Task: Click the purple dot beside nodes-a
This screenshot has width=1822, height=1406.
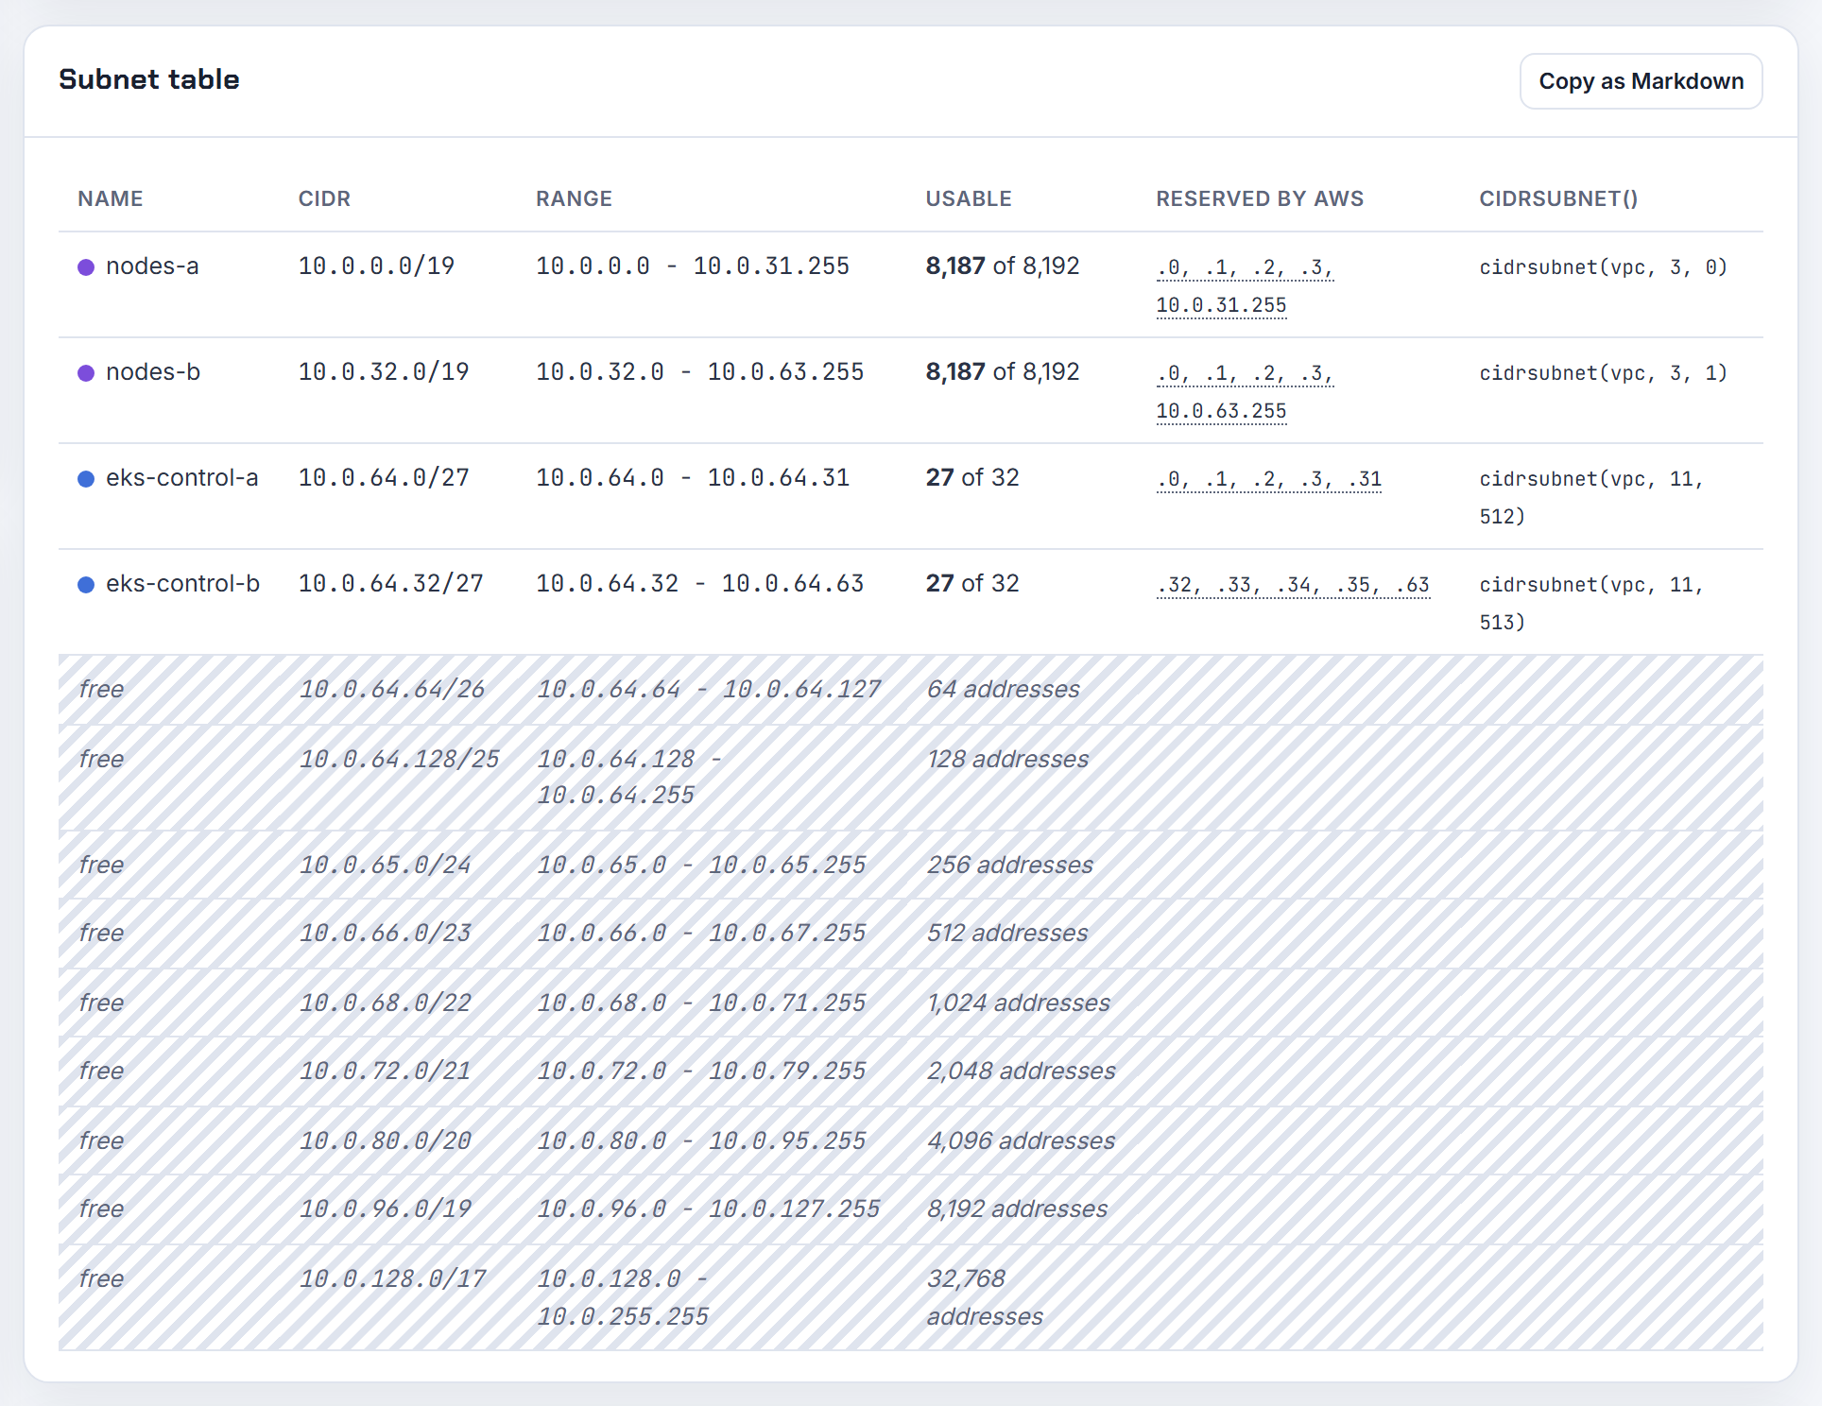Action: (x=86, y=267)
